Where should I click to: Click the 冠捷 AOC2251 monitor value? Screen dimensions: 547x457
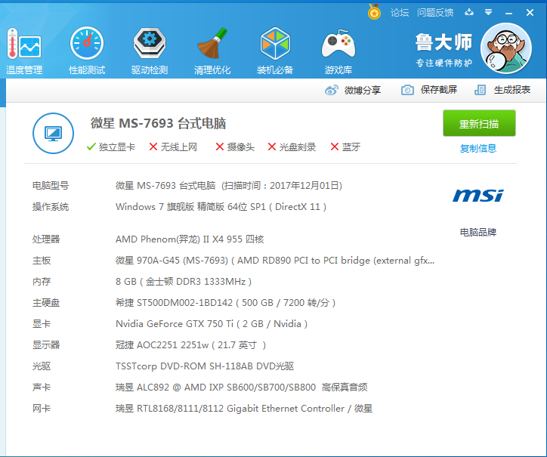click(191, 345)
